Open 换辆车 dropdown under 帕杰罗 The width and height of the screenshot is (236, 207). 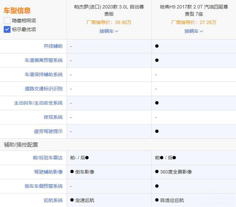109,31
